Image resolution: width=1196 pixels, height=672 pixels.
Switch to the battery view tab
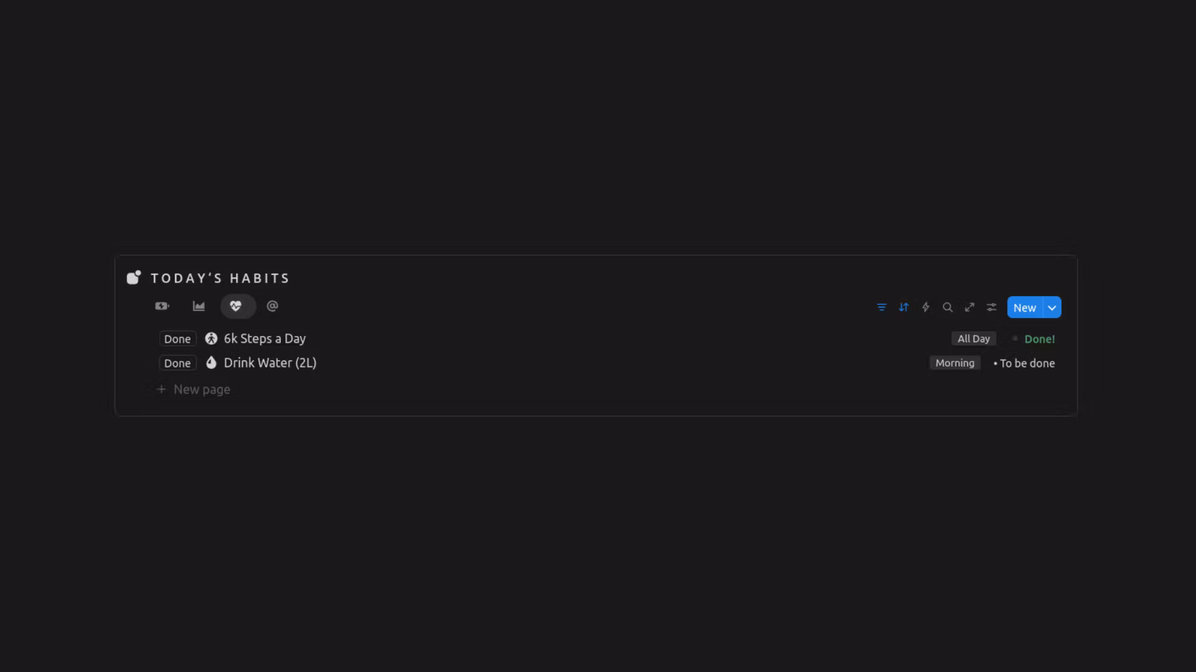162,306
